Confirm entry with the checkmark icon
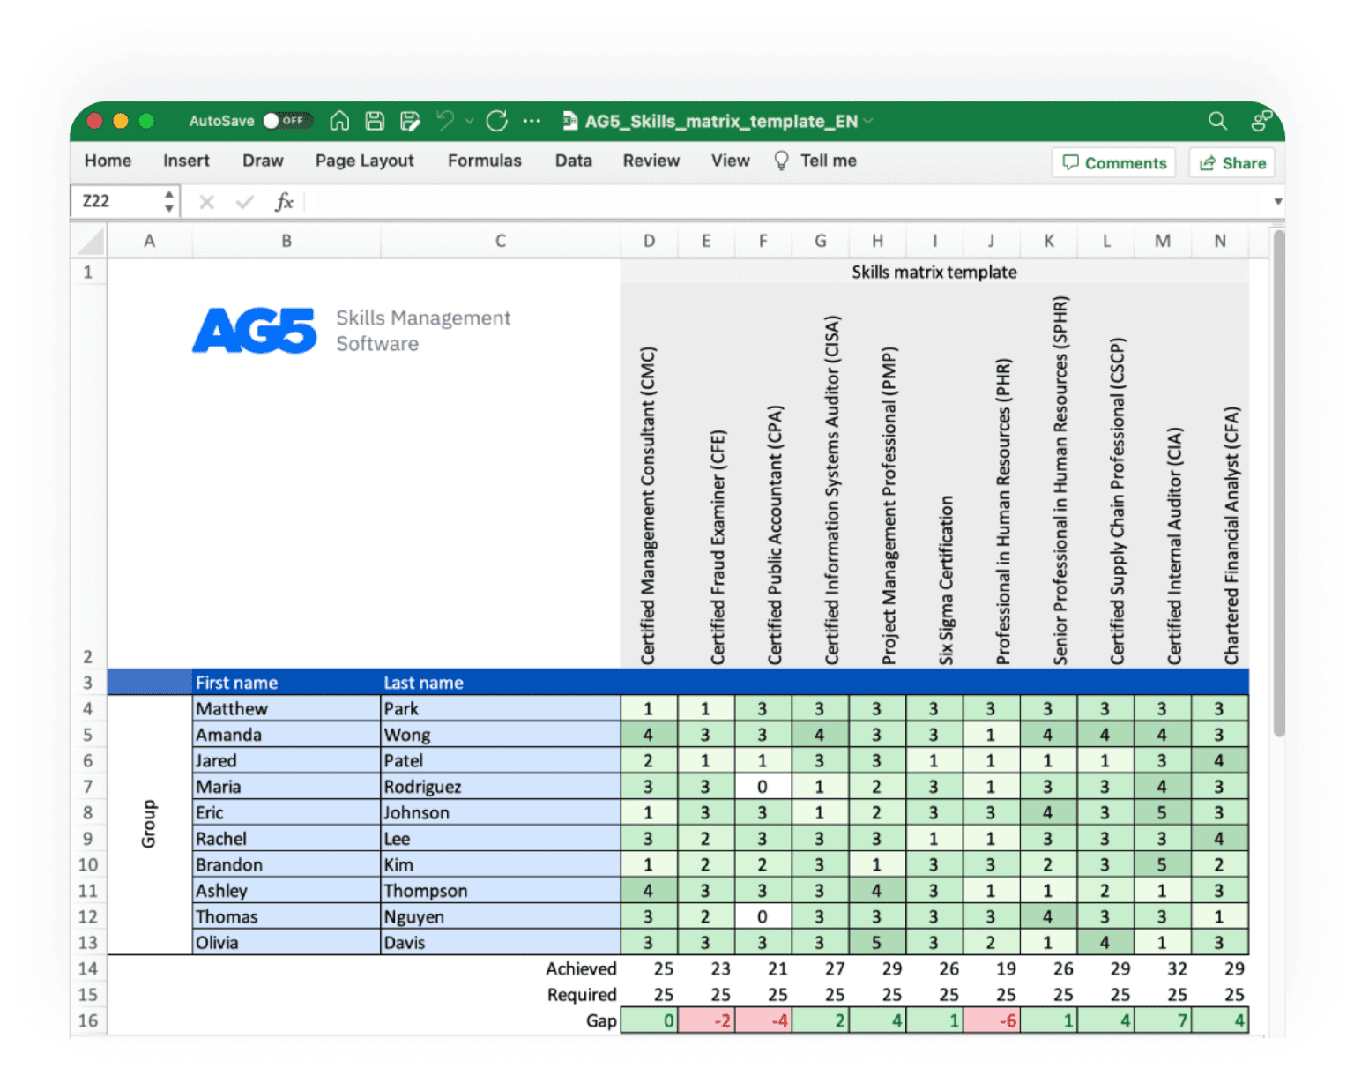The image size is (1354, 1076). [x=244, y=202]
